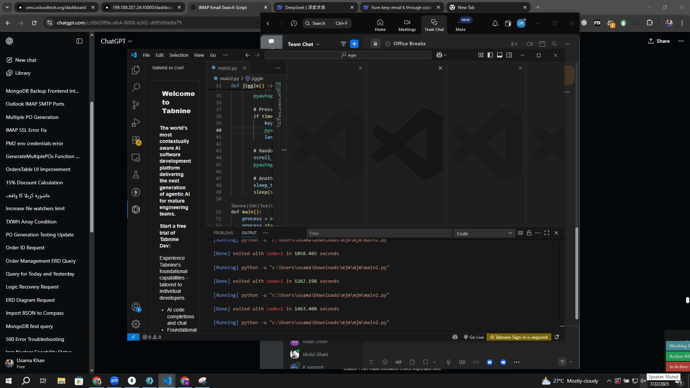Open the ChatGPT model selector dropdown
This screenshot has height=388, width=690.
point(116,41)
